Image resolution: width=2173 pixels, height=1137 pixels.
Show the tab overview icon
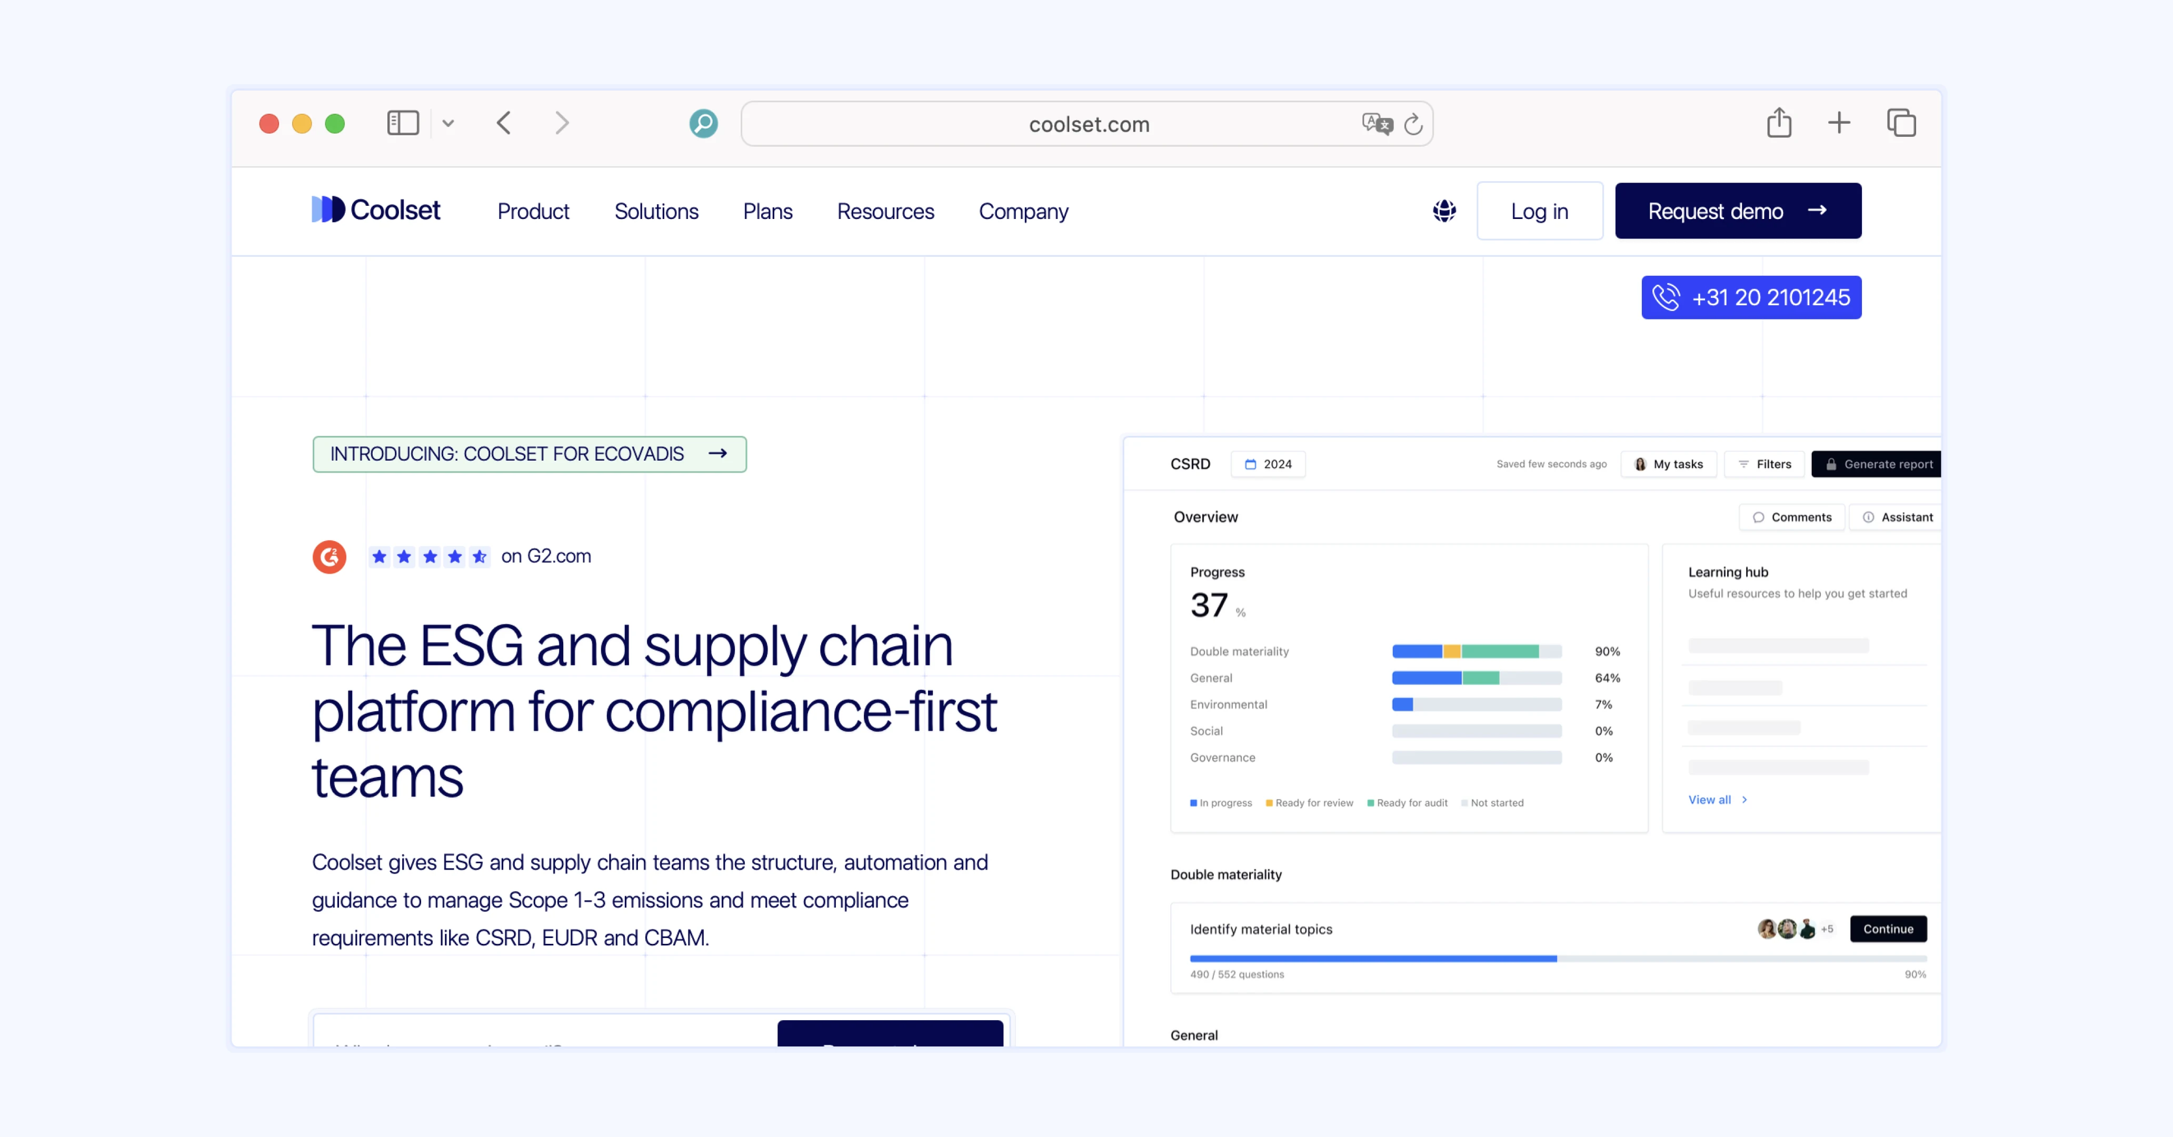[1900, 123]
